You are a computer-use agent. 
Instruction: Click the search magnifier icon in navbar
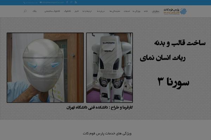coord(25,11)
